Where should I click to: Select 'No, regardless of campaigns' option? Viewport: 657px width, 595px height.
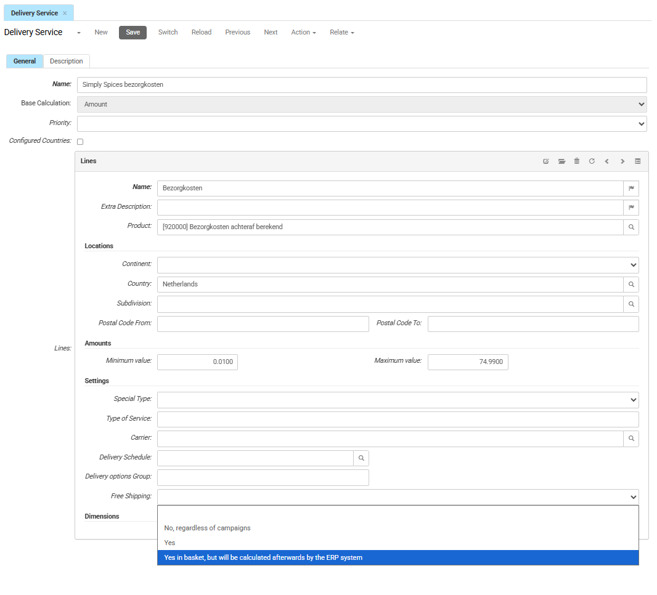click(x=398, y=528)
